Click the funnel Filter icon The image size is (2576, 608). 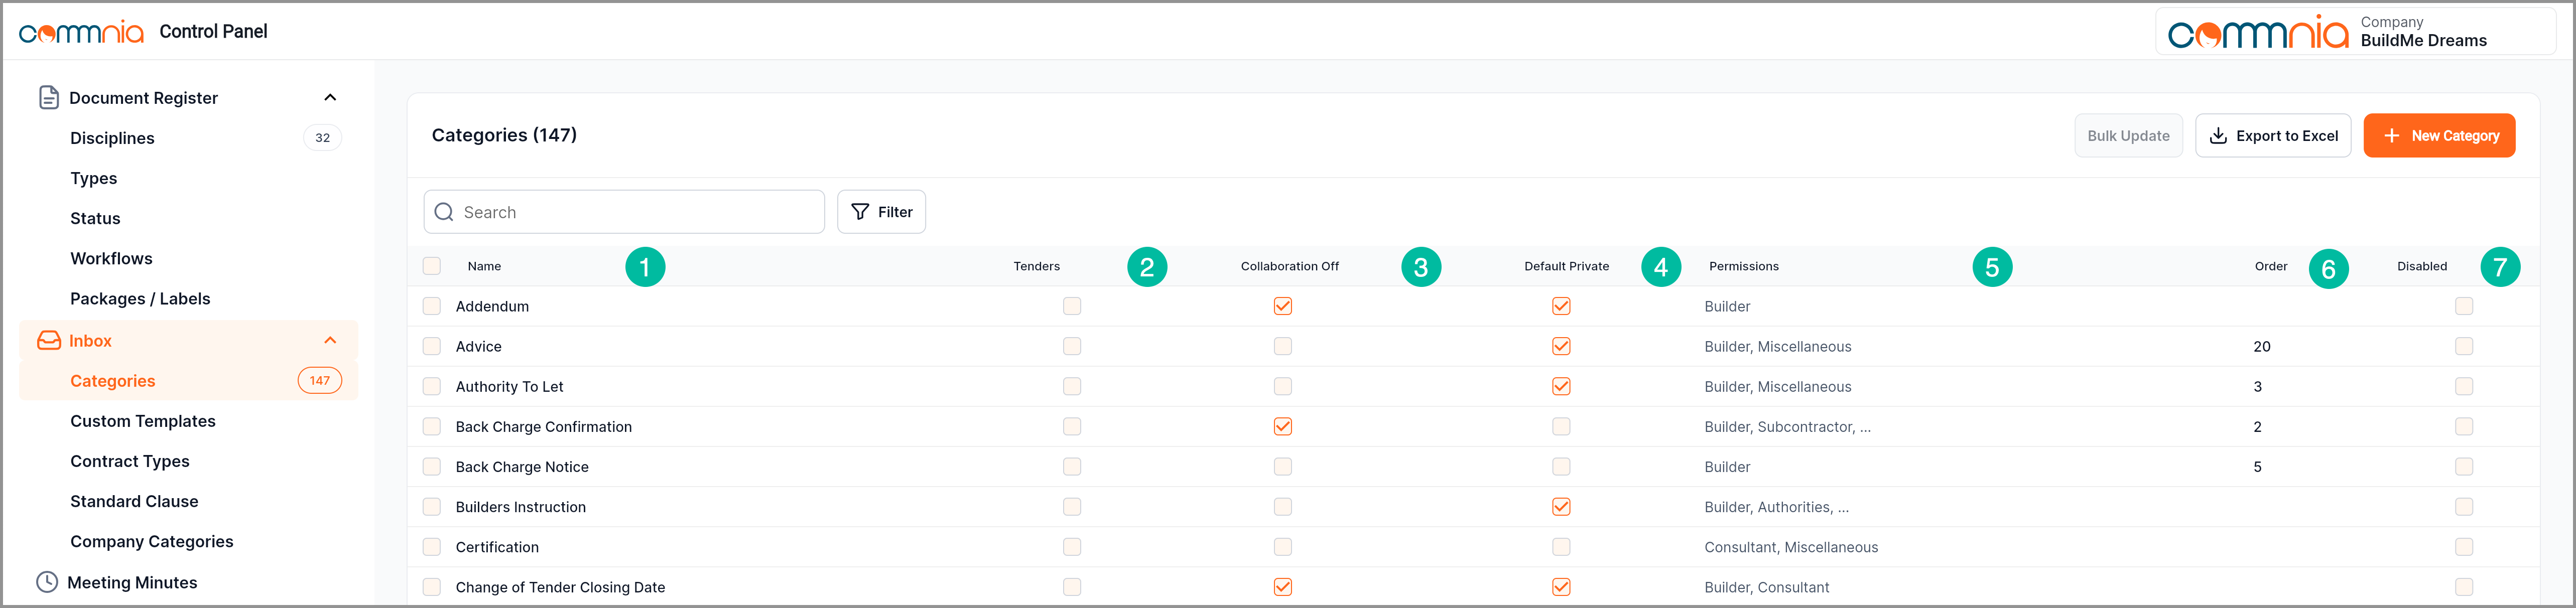(860, 212)
